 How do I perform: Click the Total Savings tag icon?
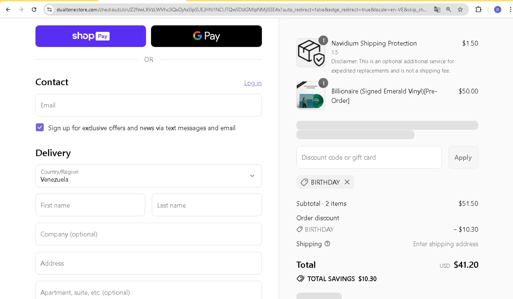coord(300,278)
